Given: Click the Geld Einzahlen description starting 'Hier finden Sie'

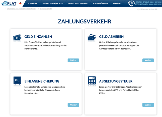Looking at the screenshot, I should coord(46,45).
